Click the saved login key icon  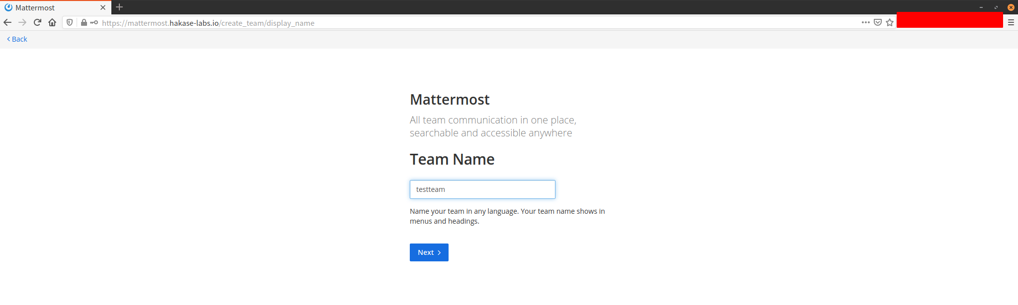tap(94, 22)
